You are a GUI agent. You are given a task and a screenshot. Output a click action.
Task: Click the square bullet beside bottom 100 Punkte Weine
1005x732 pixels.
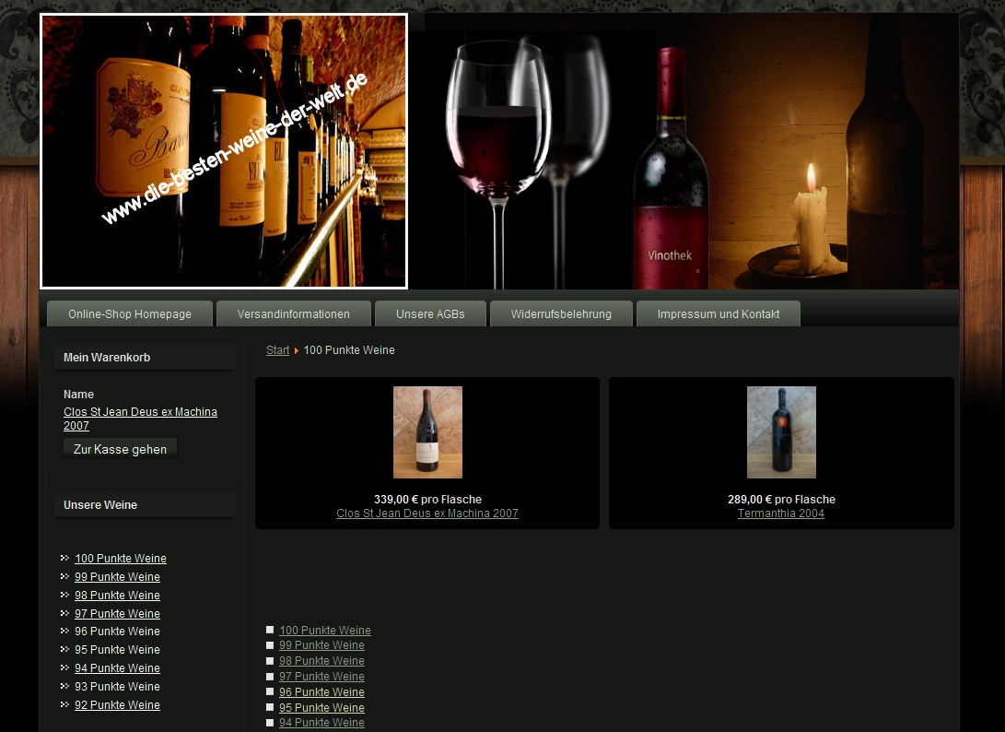(x=270, y=630)
